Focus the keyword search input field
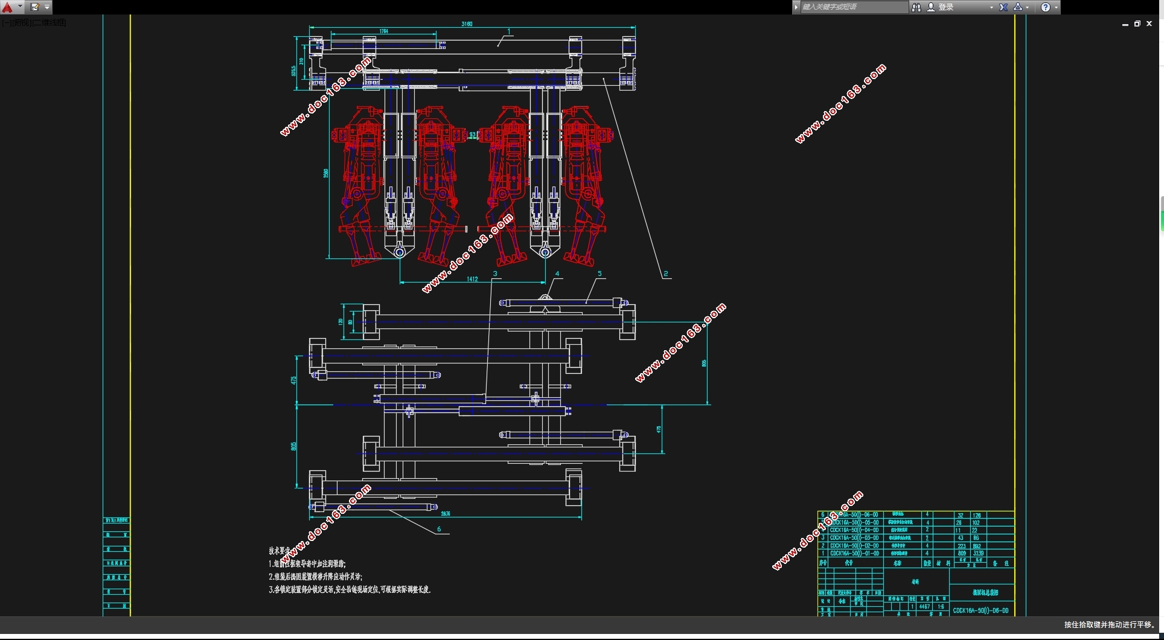This screenshot has width=1164, height=640. click(854, 7)
